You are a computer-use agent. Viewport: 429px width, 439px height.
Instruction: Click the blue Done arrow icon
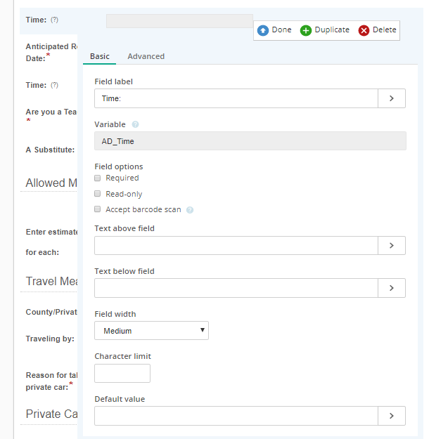pyautogui.click(x=263, y=30)
